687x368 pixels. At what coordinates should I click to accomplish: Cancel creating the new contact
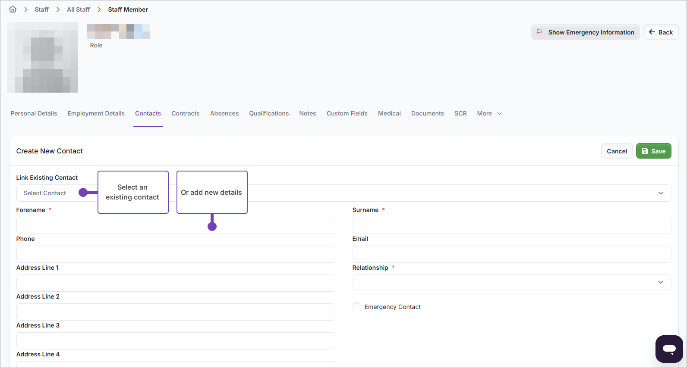point(616,151)
